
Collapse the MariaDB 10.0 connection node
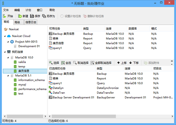pyautogui.click(x=8, y=57)
